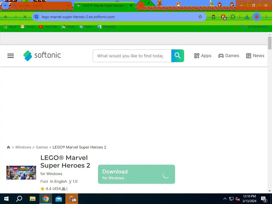Open the Maps bookmark

coord(68,27)
